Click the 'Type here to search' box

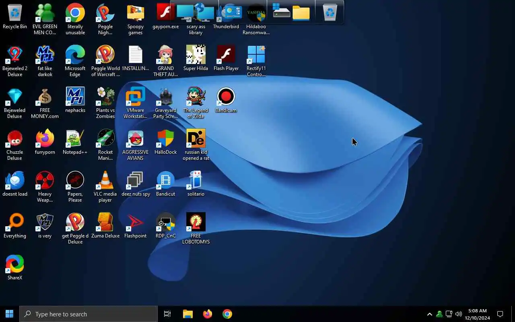pos(89,314)
